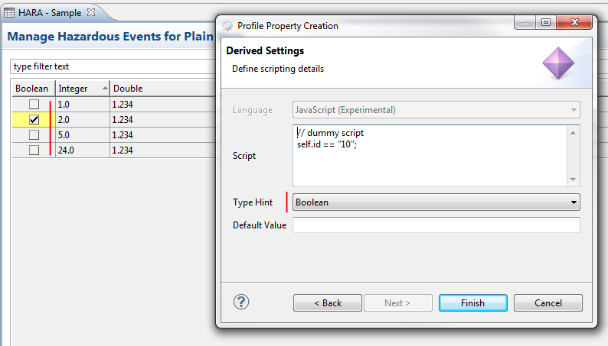Screen dimensions: 608x346
Task: Check the Boolean box in row 1.0
Action: (34, 105)
